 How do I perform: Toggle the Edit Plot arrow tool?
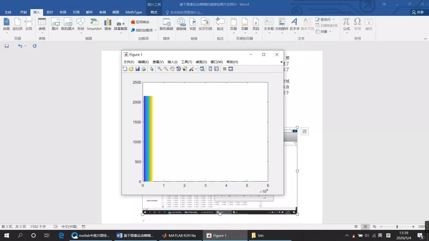152,69
